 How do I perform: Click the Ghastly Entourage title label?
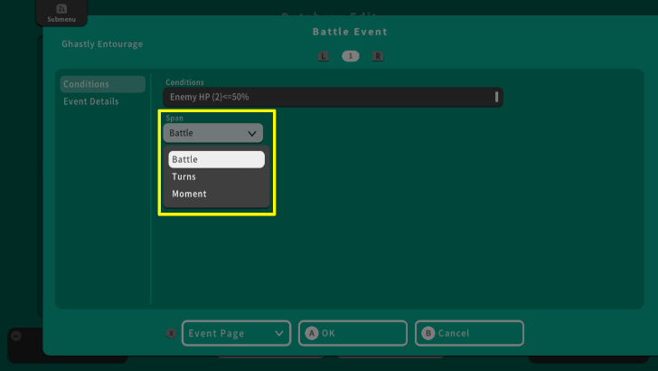102,43
